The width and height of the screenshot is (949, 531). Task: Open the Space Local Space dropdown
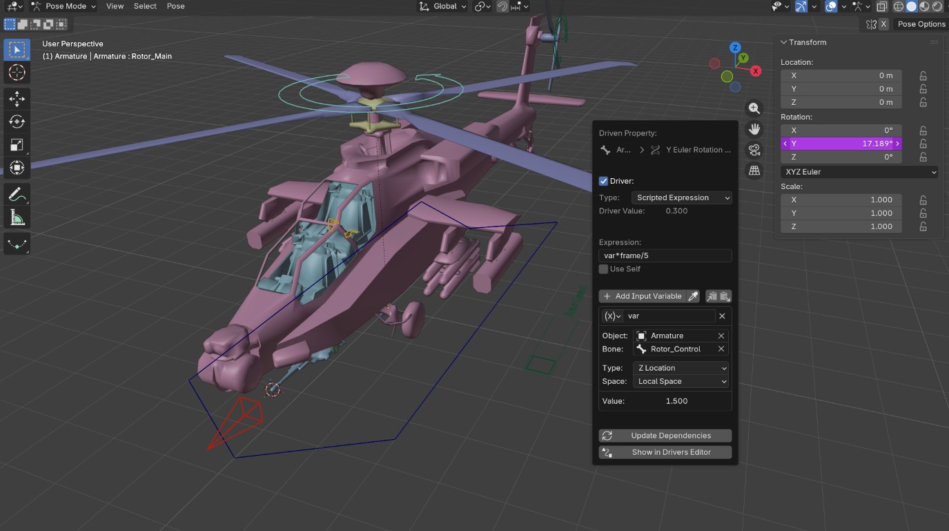click(x=681, y=381)
